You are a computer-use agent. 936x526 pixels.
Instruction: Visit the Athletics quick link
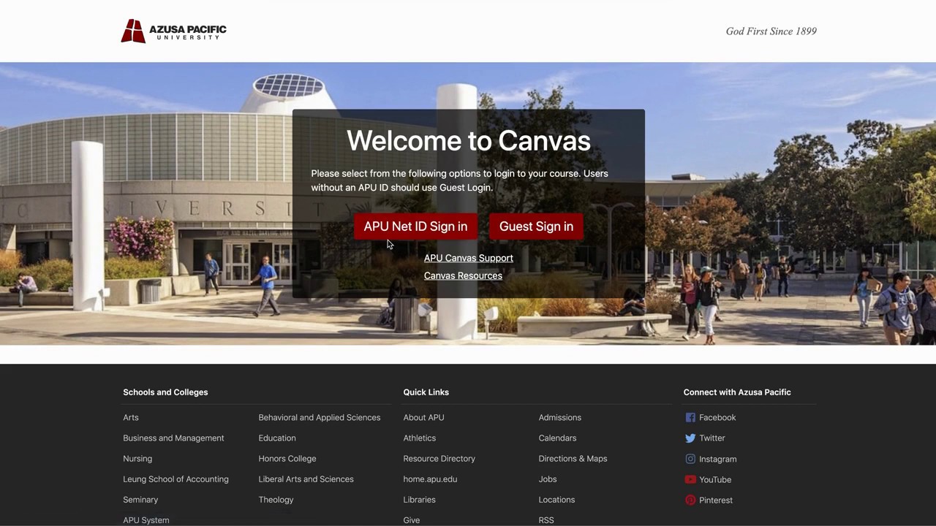click(420, 438)
